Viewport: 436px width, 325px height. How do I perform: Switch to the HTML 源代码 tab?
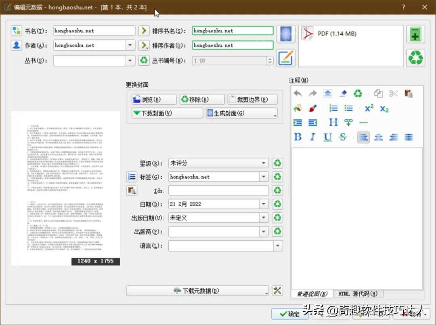358,294
